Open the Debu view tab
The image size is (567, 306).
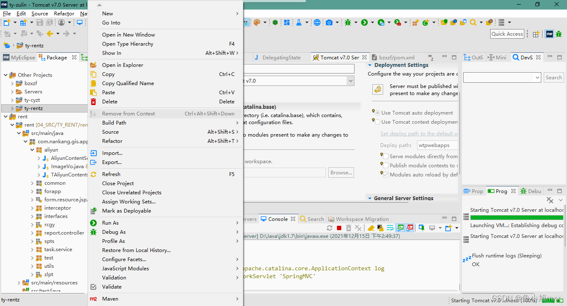tap(530, 191)
